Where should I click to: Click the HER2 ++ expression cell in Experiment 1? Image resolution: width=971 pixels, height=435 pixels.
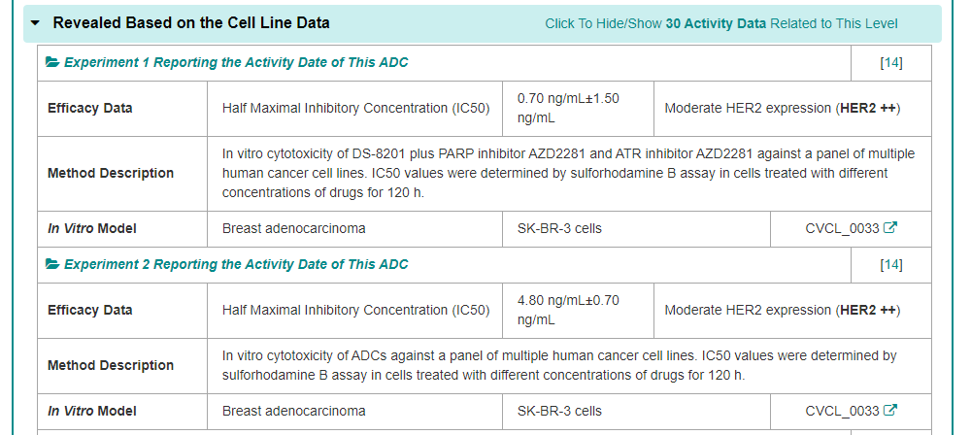click(x=782, y=109)
